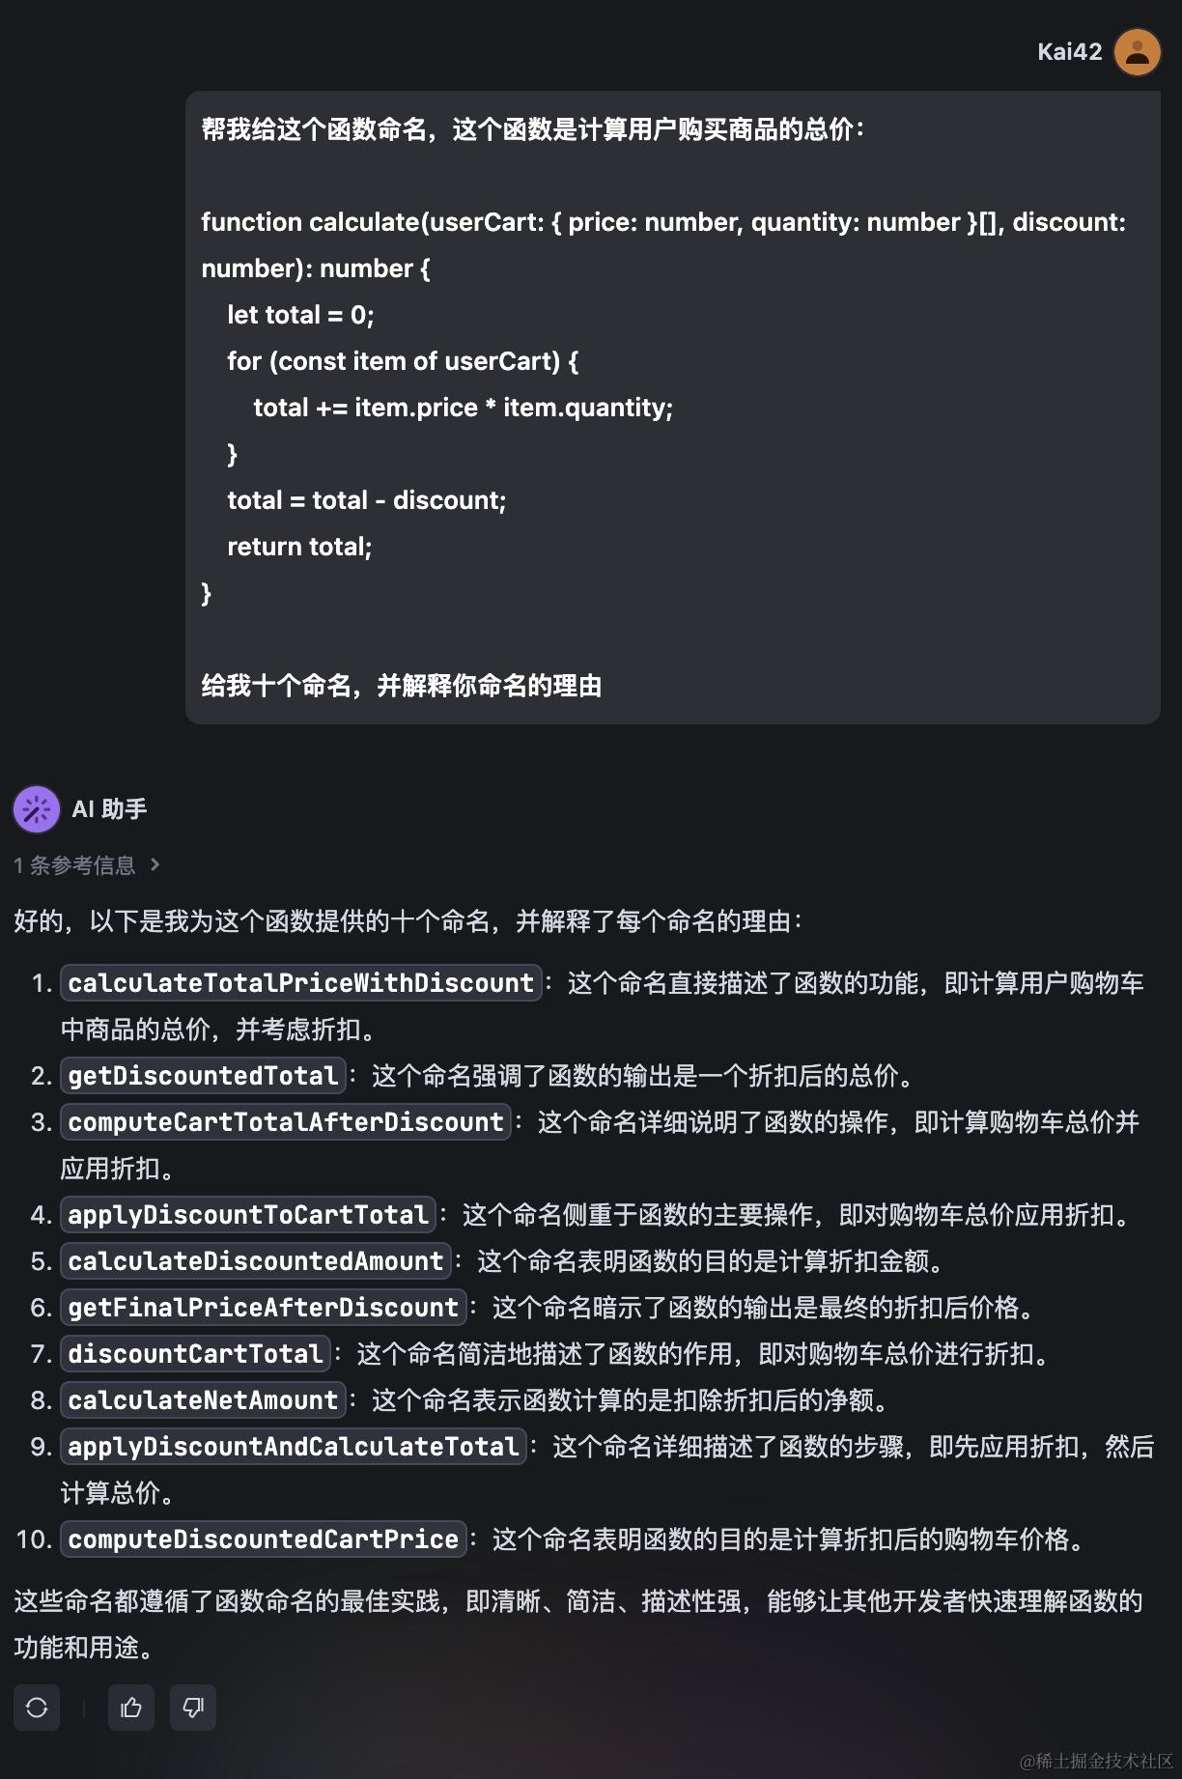The width and height of the screenshot is (1182, 1779).
Task: Click the AI 助手 avatar icon
Action: (x=36, y=809)
